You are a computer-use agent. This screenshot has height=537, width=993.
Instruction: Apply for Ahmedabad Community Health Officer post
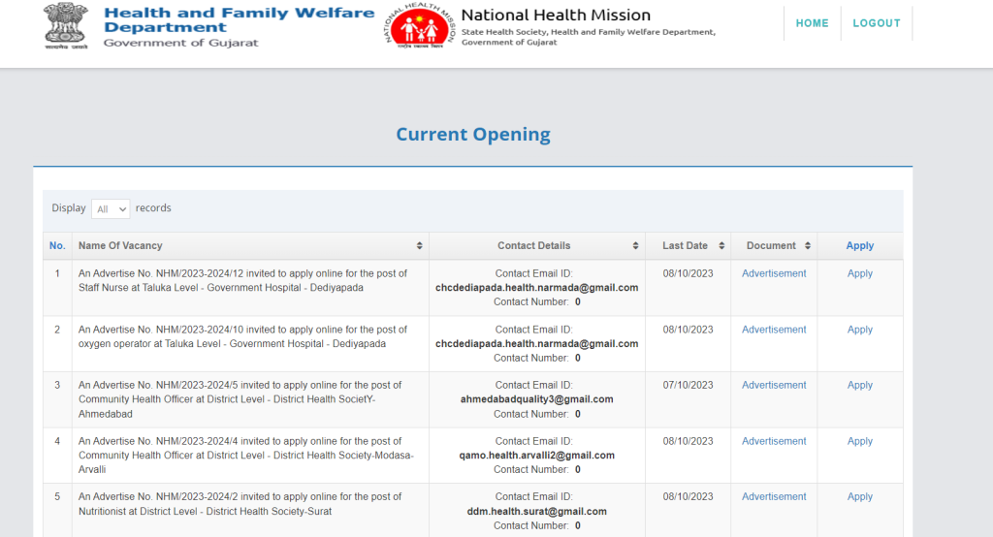coord(859,385)
